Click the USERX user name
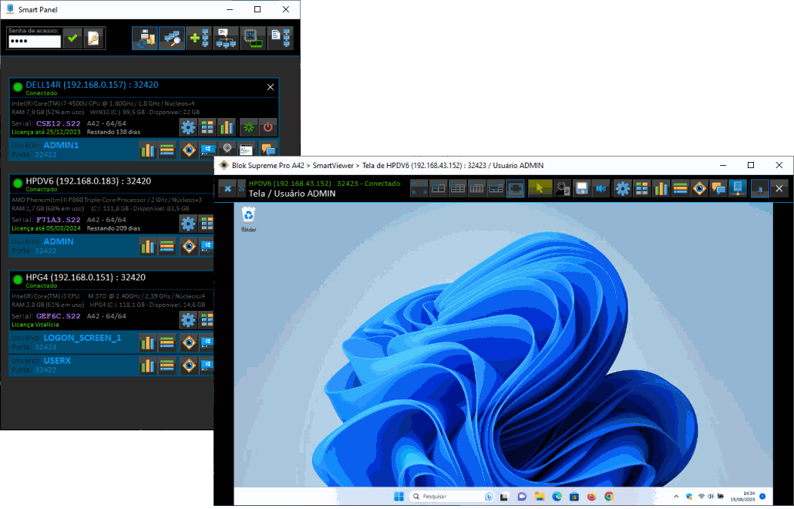794x509 pixels. pos(57,361)
